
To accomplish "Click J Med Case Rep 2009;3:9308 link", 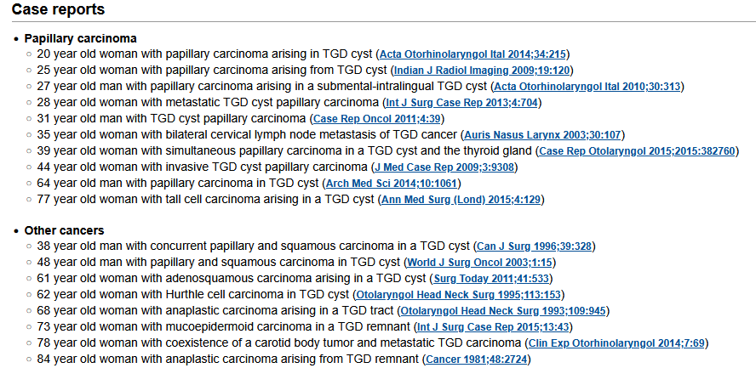I will (x=445, y=167).
